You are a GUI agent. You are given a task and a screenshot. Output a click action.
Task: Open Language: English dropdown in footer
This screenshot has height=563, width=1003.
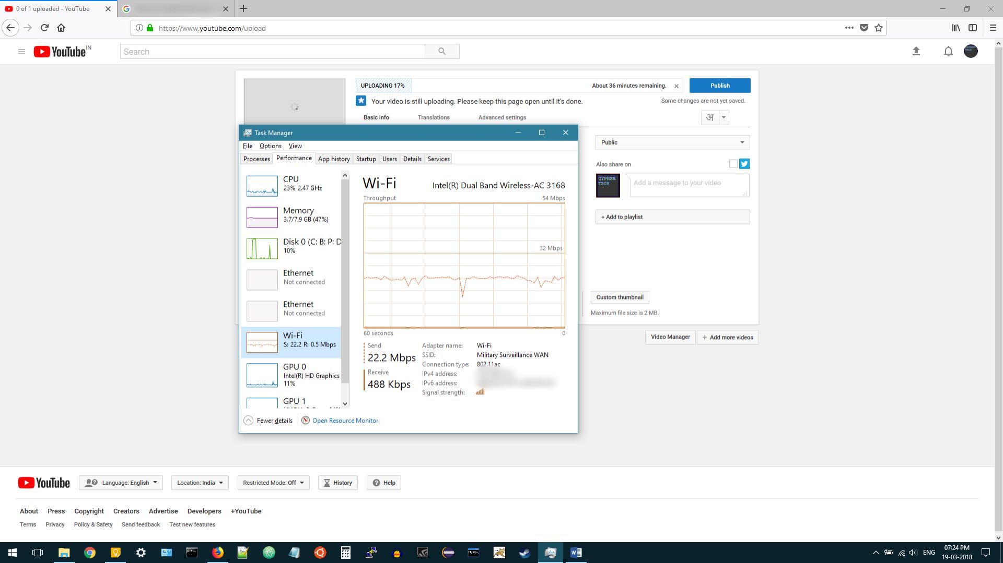[121, 483]
